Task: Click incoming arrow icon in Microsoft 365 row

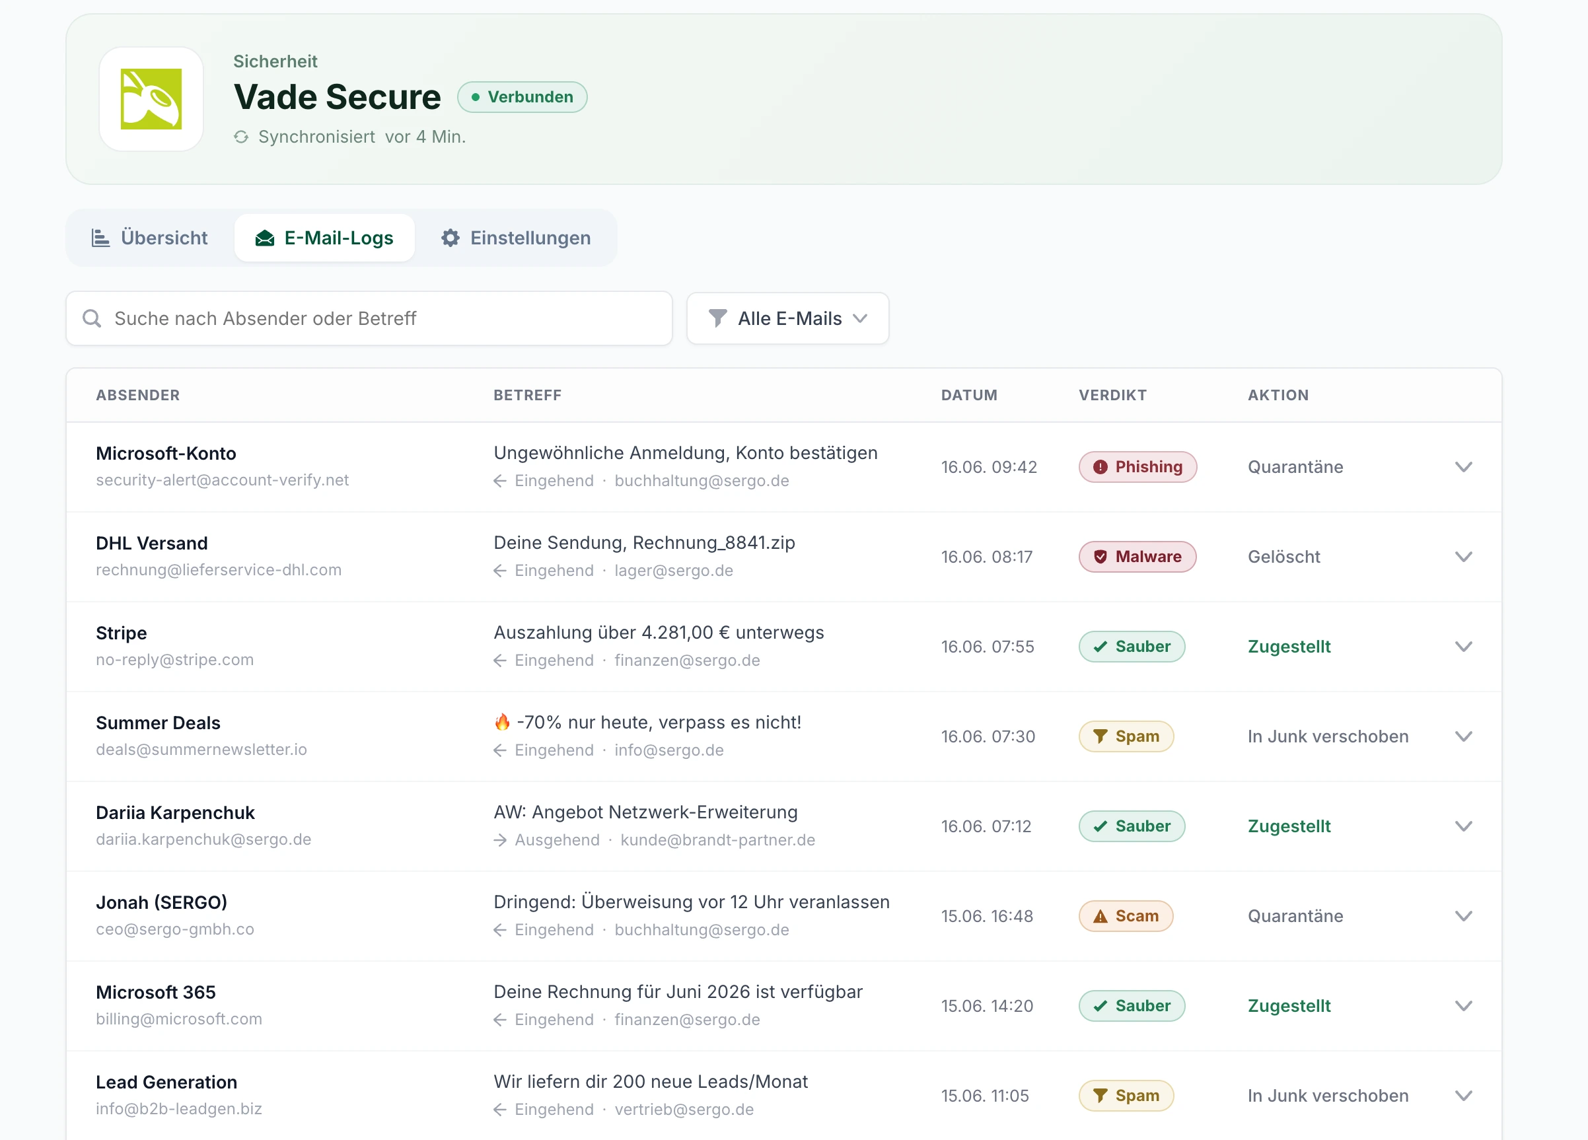Action: tap(500, 1020)
